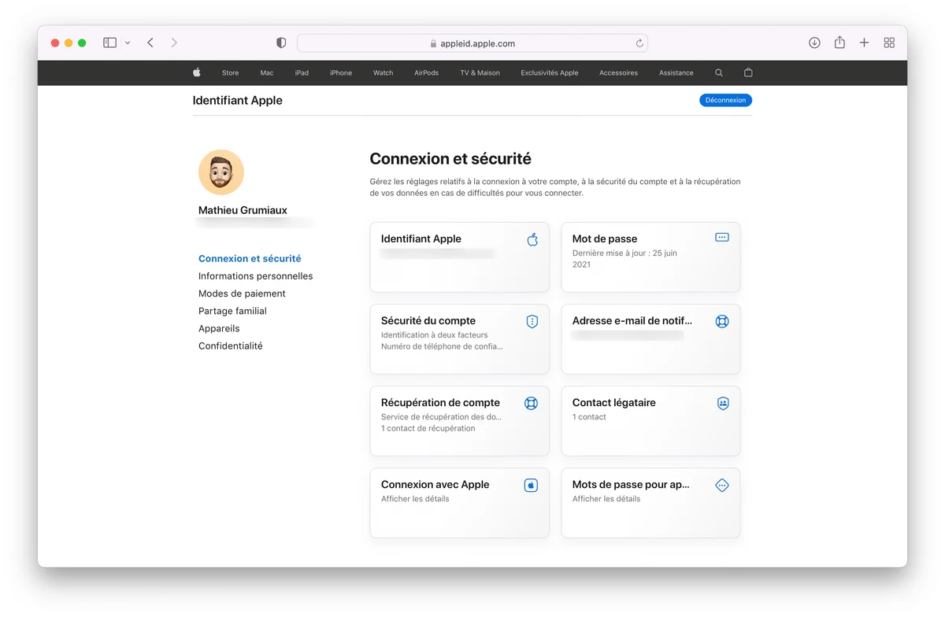Go forward with the Safari forward arrow
945x617 pixels.
coord(174,42)
